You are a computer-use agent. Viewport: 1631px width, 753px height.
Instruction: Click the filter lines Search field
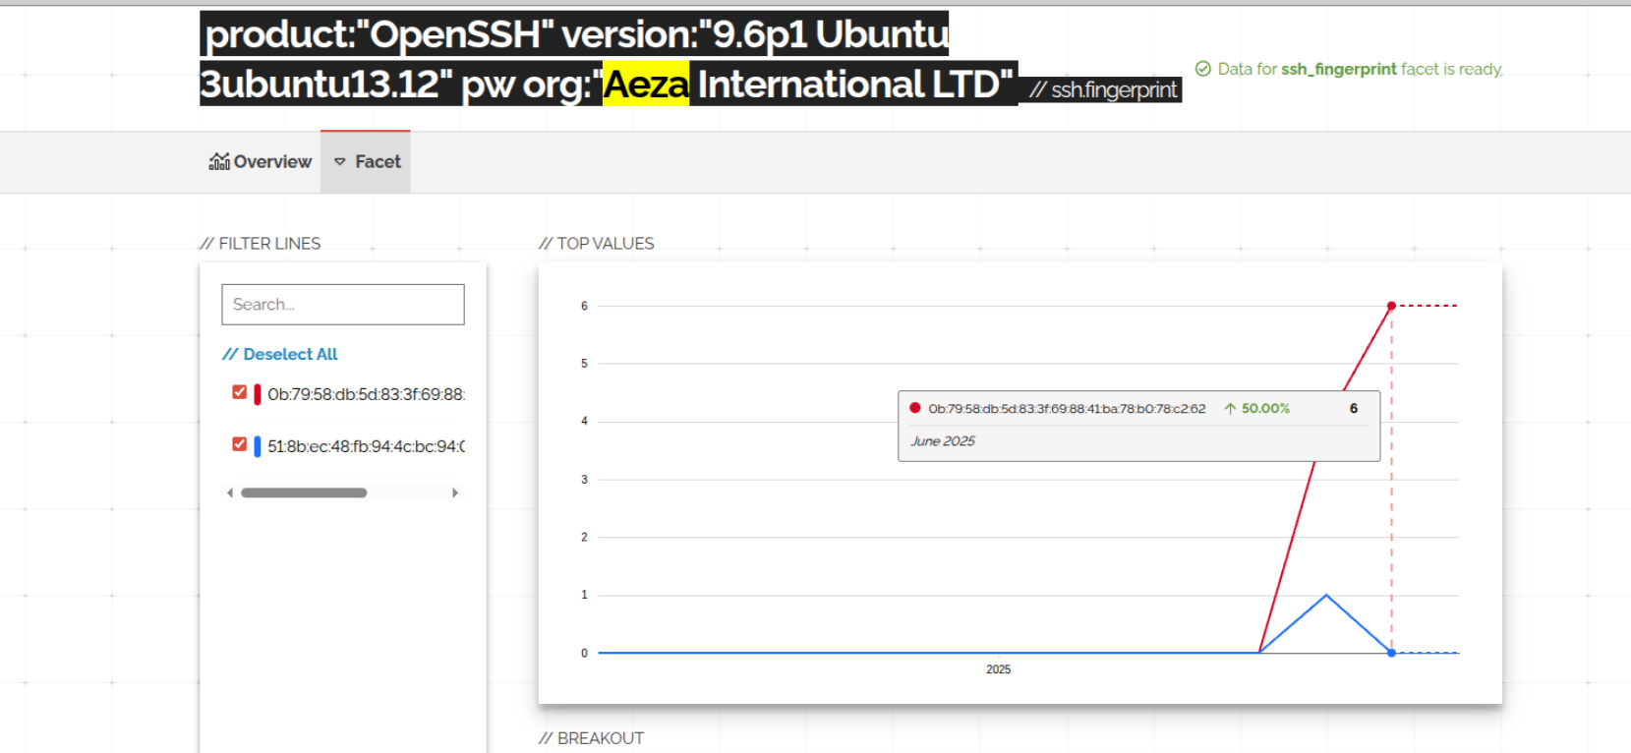342,305
